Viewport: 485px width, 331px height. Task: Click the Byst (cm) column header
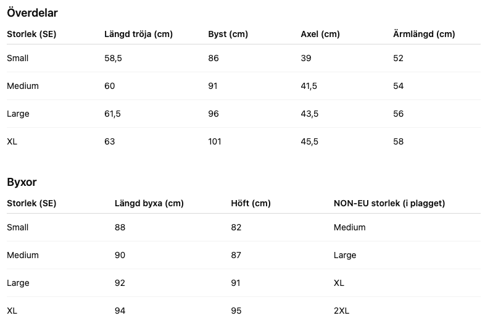(x=228, y=34)
